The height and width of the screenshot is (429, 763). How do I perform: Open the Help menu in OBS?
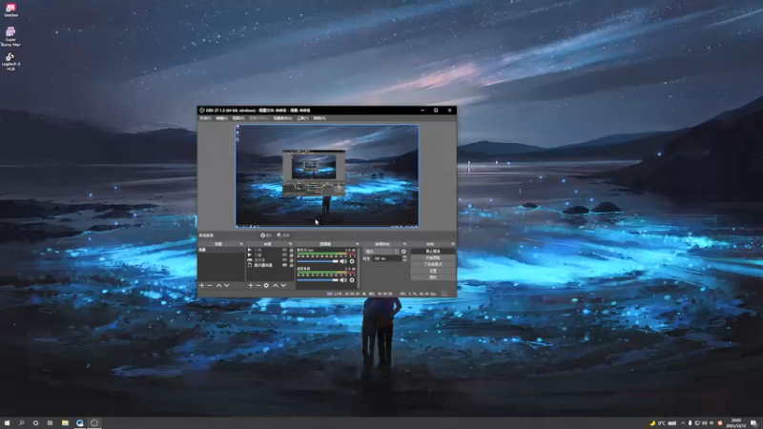coord(320,118)
